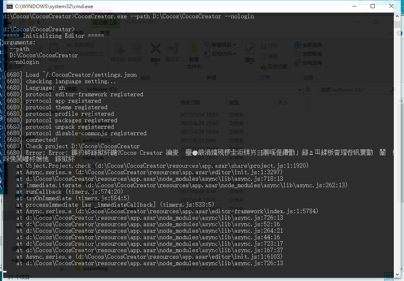Minimize the cmd.exe window
Viewport: 404px width, 281px height.
point(354,6)
